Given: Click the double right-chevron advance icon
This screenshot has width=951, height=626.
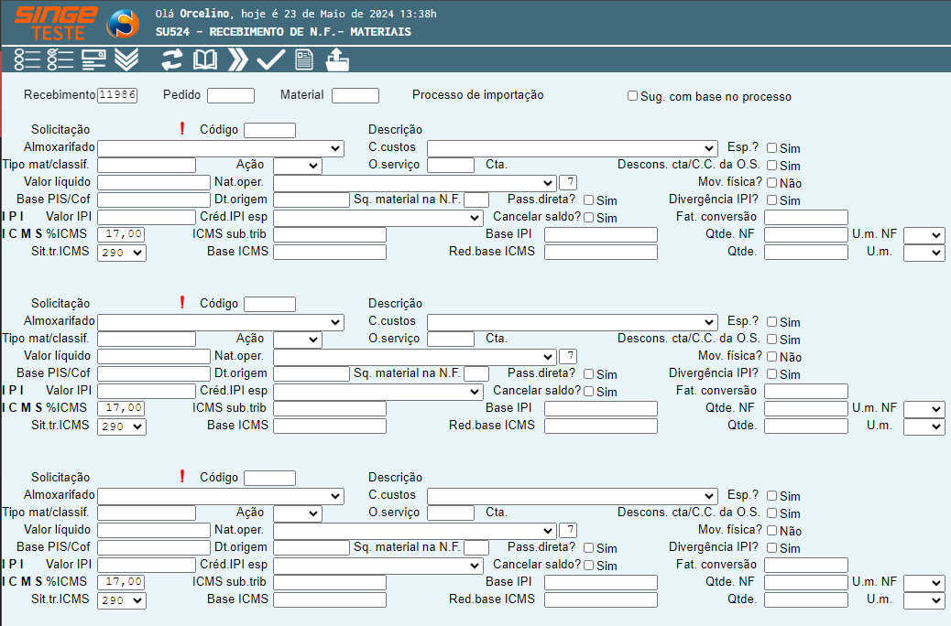Looking at the screenshot, I should click(238, 60).
